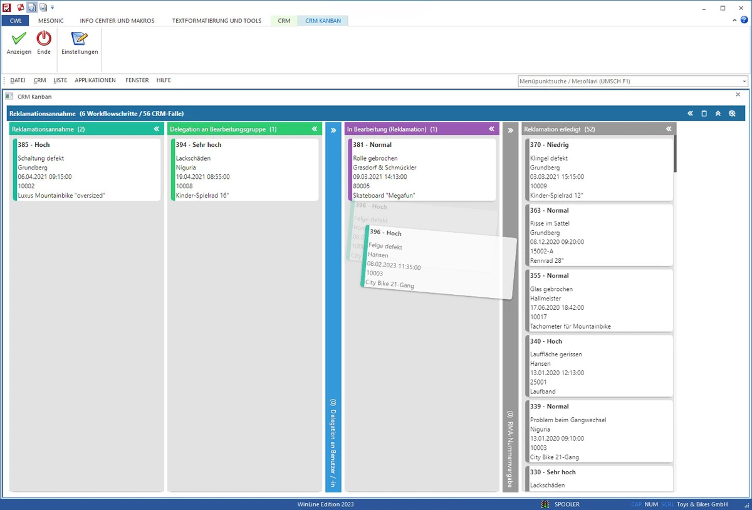Collapse the Delegation an Bearbeitungsgruppe column

(315, 129)
